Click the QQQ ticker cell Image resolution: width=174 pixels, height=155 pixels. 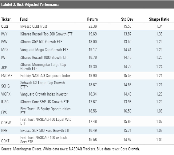(x=5, y=27)
